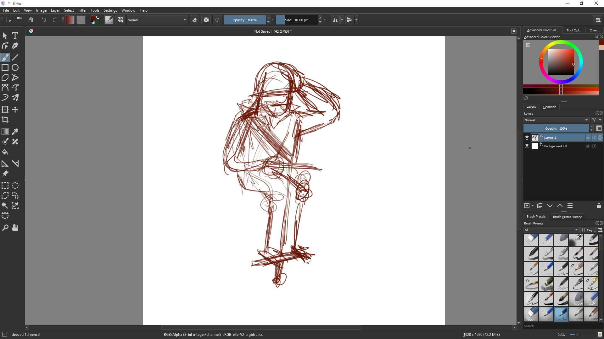Toggle alpha lock on Background Fill layer
The width and height of the screenshot is (604, 339).
coord(594,146)
